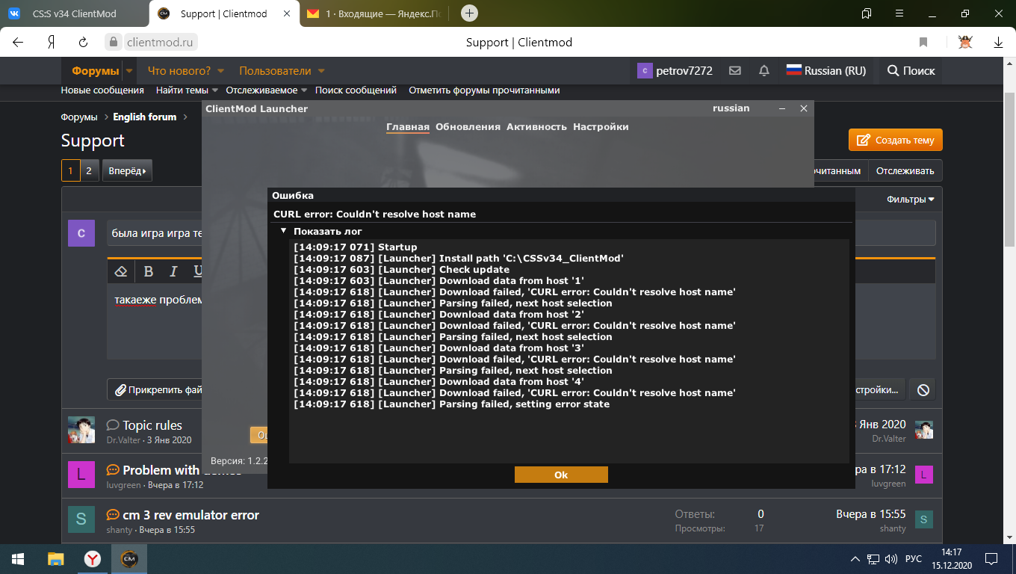The width and height of the screenshot is (1016, 574).
Task: Click the browser bookmark icon
Action: coord(923,43)
